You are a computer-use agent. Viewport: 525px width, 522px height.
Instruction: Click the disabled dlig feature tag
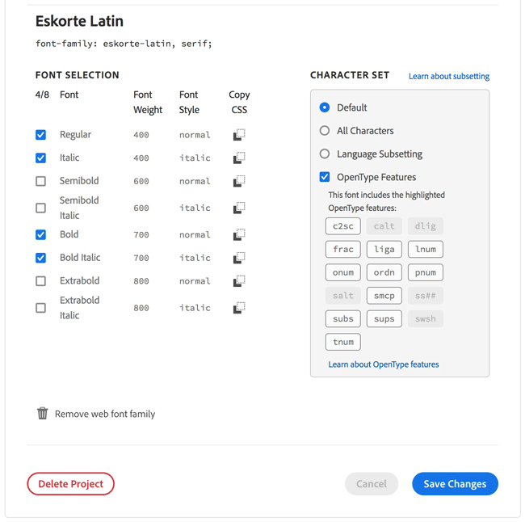[426, 226]
